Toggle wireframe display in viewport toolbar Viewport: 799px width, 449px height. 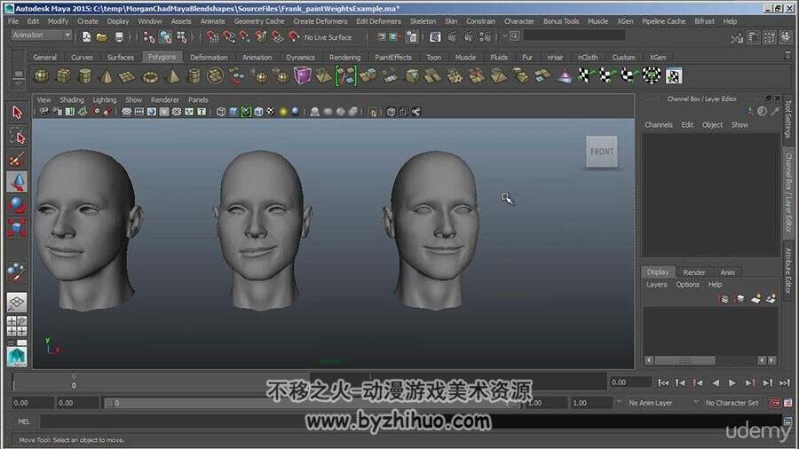221,112
